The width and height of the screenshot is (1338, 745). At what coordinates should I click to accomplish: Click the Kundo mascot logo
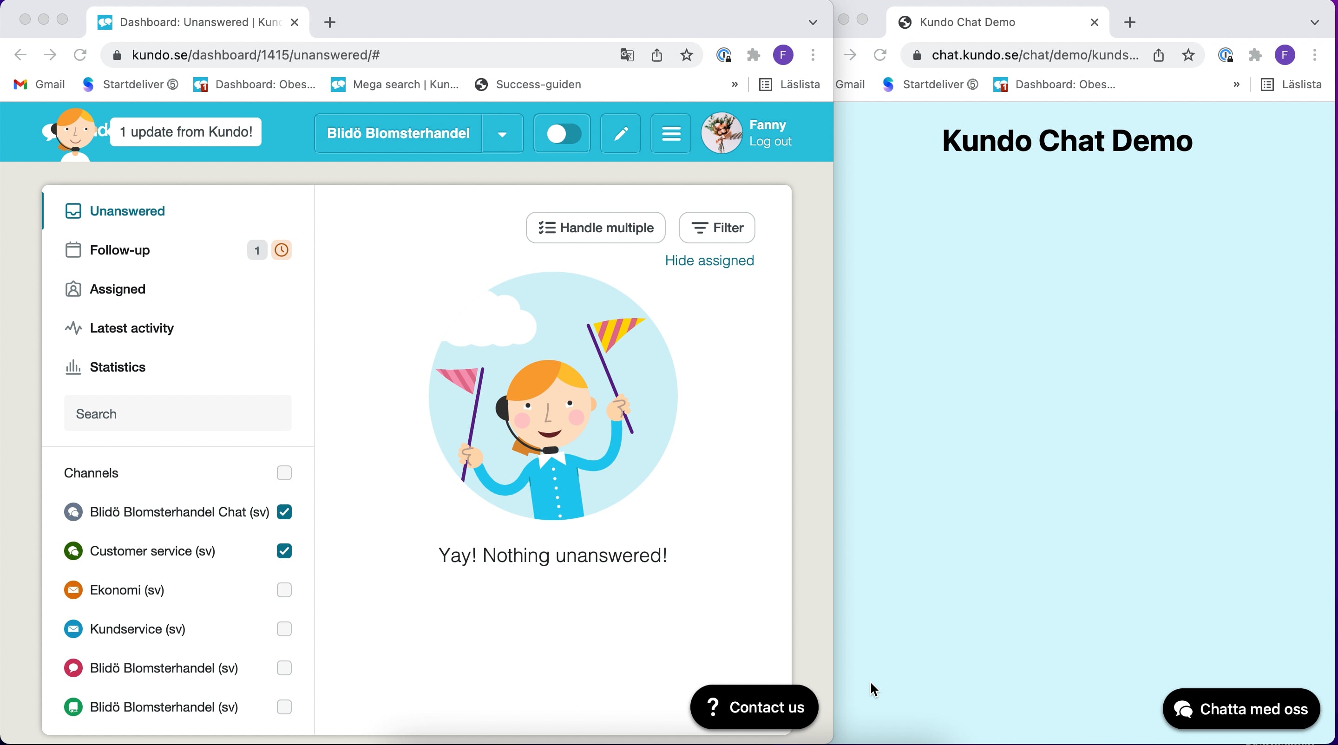(74, 134)
